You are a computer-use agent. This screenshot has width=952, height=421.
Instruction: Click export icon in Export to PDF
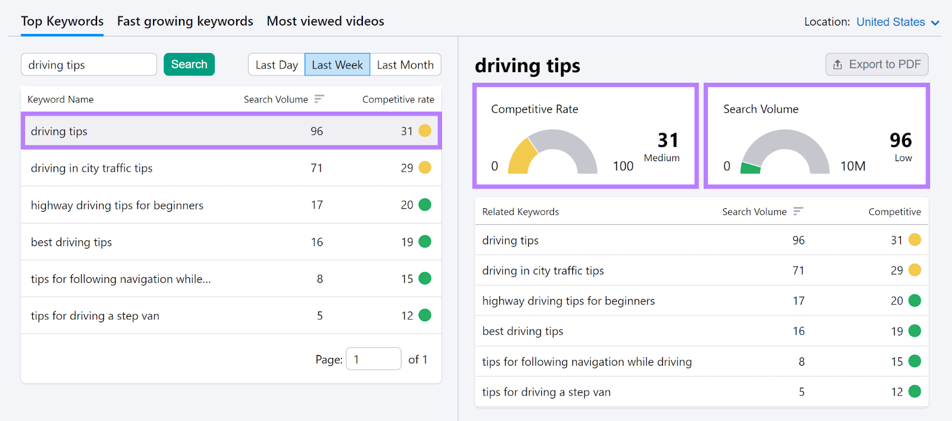point(838,64)
